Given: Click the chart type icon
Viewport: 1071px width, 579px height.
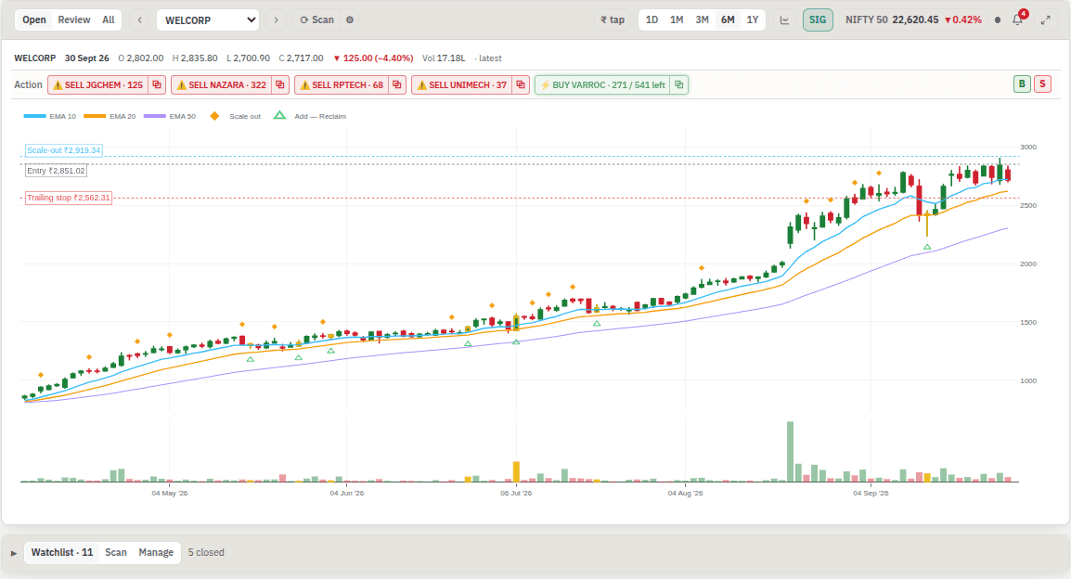Looking at the screenshot, I should 785,19.
